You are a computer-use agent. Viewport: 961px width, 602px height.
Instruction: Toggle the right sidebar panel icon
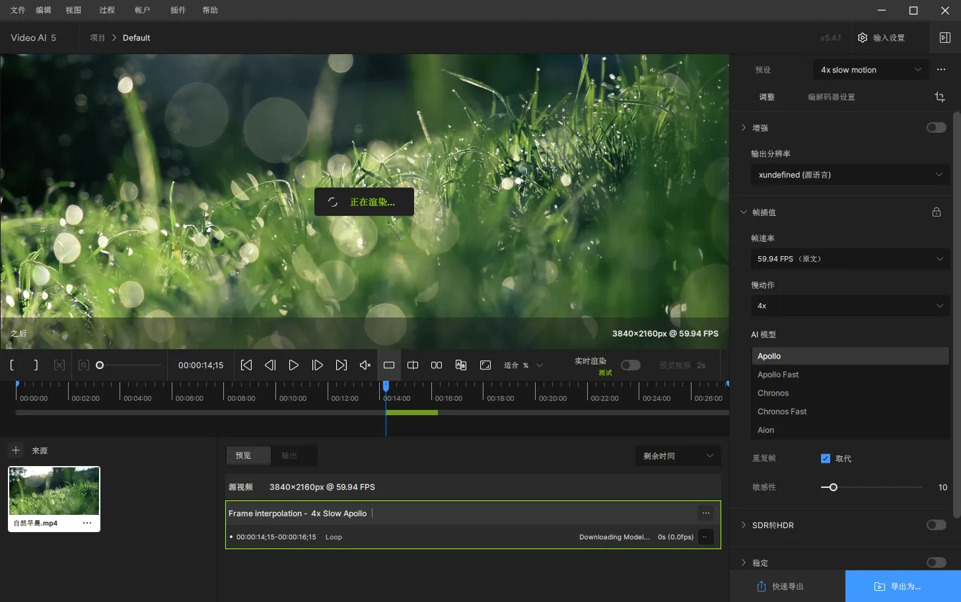(x=944, y=38)
